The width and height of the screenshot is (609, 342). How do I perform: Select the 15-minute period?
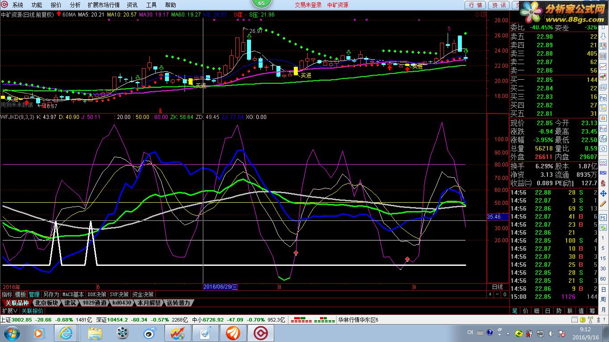[x=603, y=258]
